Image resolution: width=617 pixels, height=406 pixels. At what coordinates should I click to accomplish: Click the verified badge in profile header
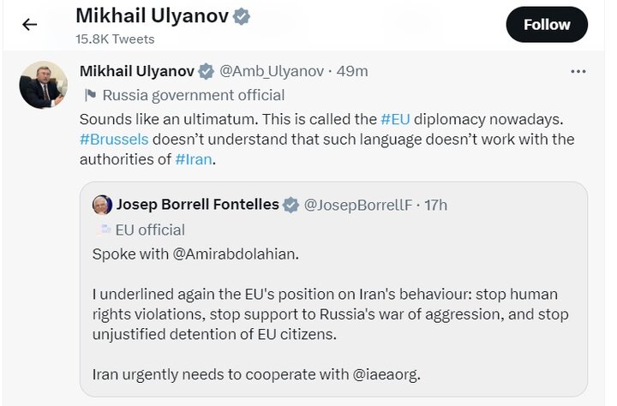point(243,16)
